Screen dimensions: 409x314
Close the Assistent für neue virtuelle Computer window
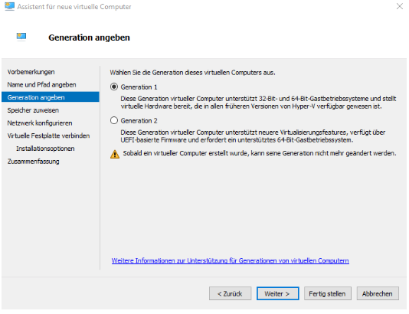pyautogui.click(x=400, y=6)
